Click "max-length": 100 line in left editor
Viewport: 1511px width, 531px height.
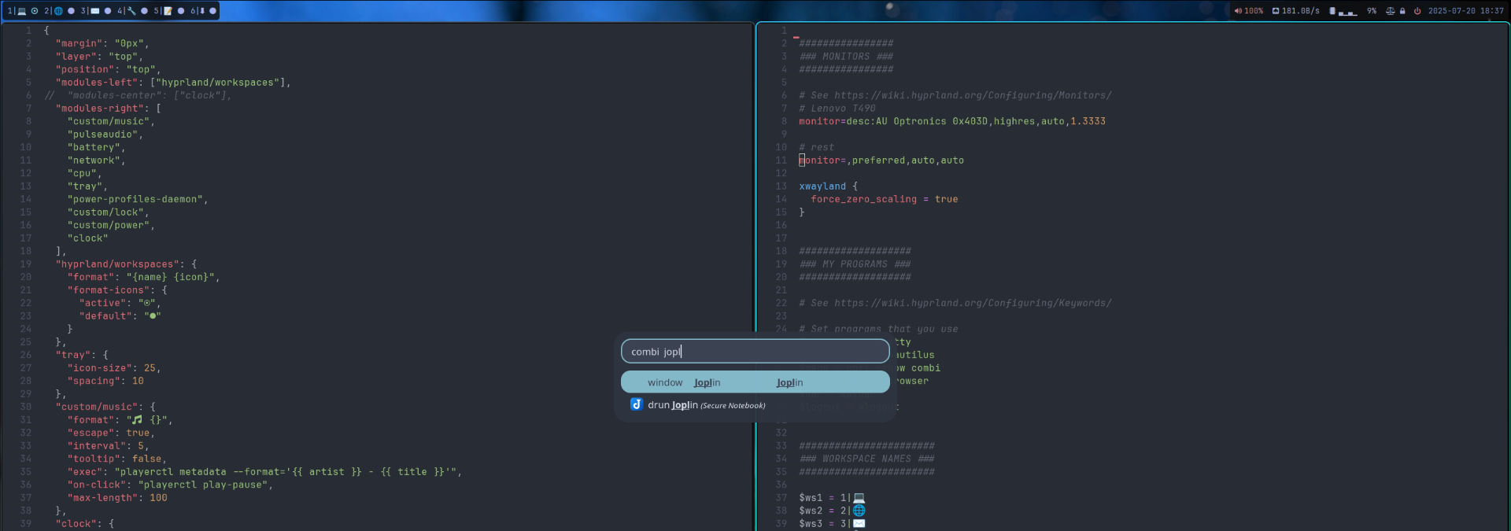(117, 498)
